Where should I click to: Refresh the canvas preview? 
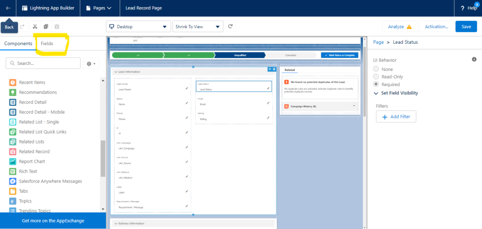(230, 27)
